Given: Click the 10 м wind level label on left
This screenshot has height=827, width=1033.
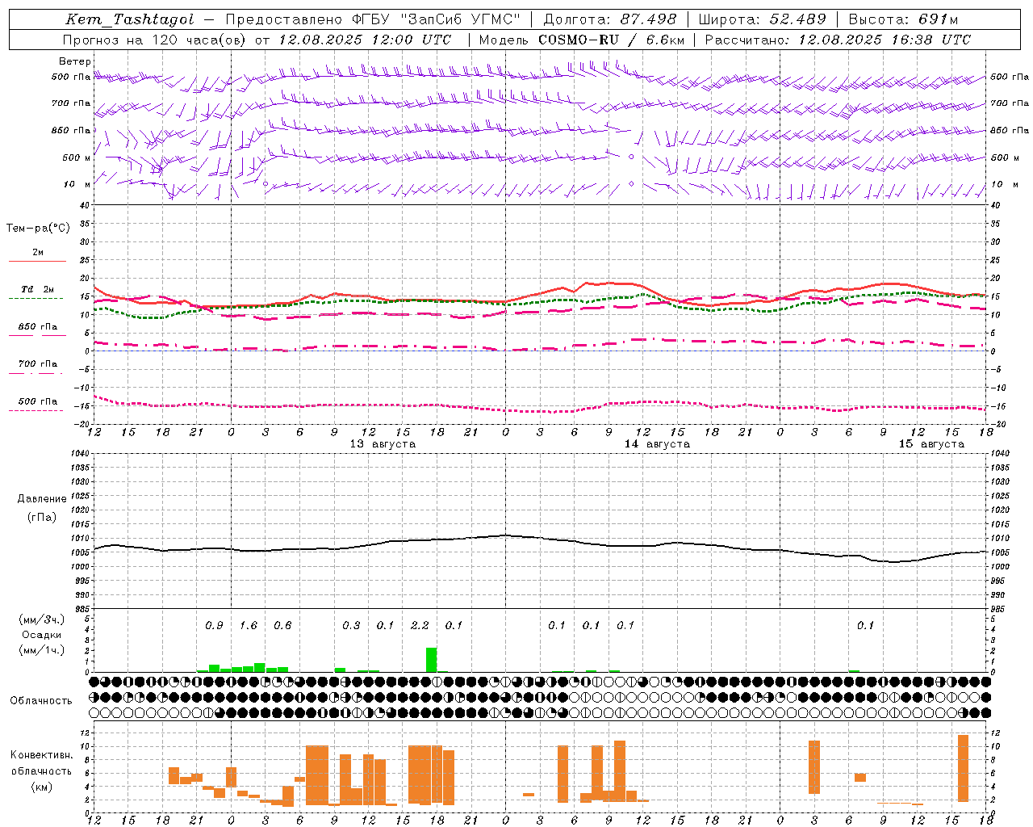Looking at the screenshot, I should [x=77, y=185].
